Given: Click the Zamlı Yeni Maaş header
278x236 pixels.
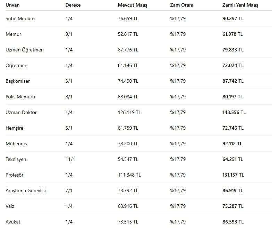Looking at the screenshot, I should coord(240,5).
